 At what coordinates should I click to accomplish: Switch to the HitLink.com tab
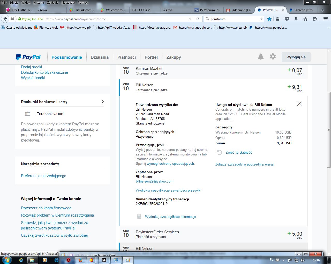pos(82,10)
